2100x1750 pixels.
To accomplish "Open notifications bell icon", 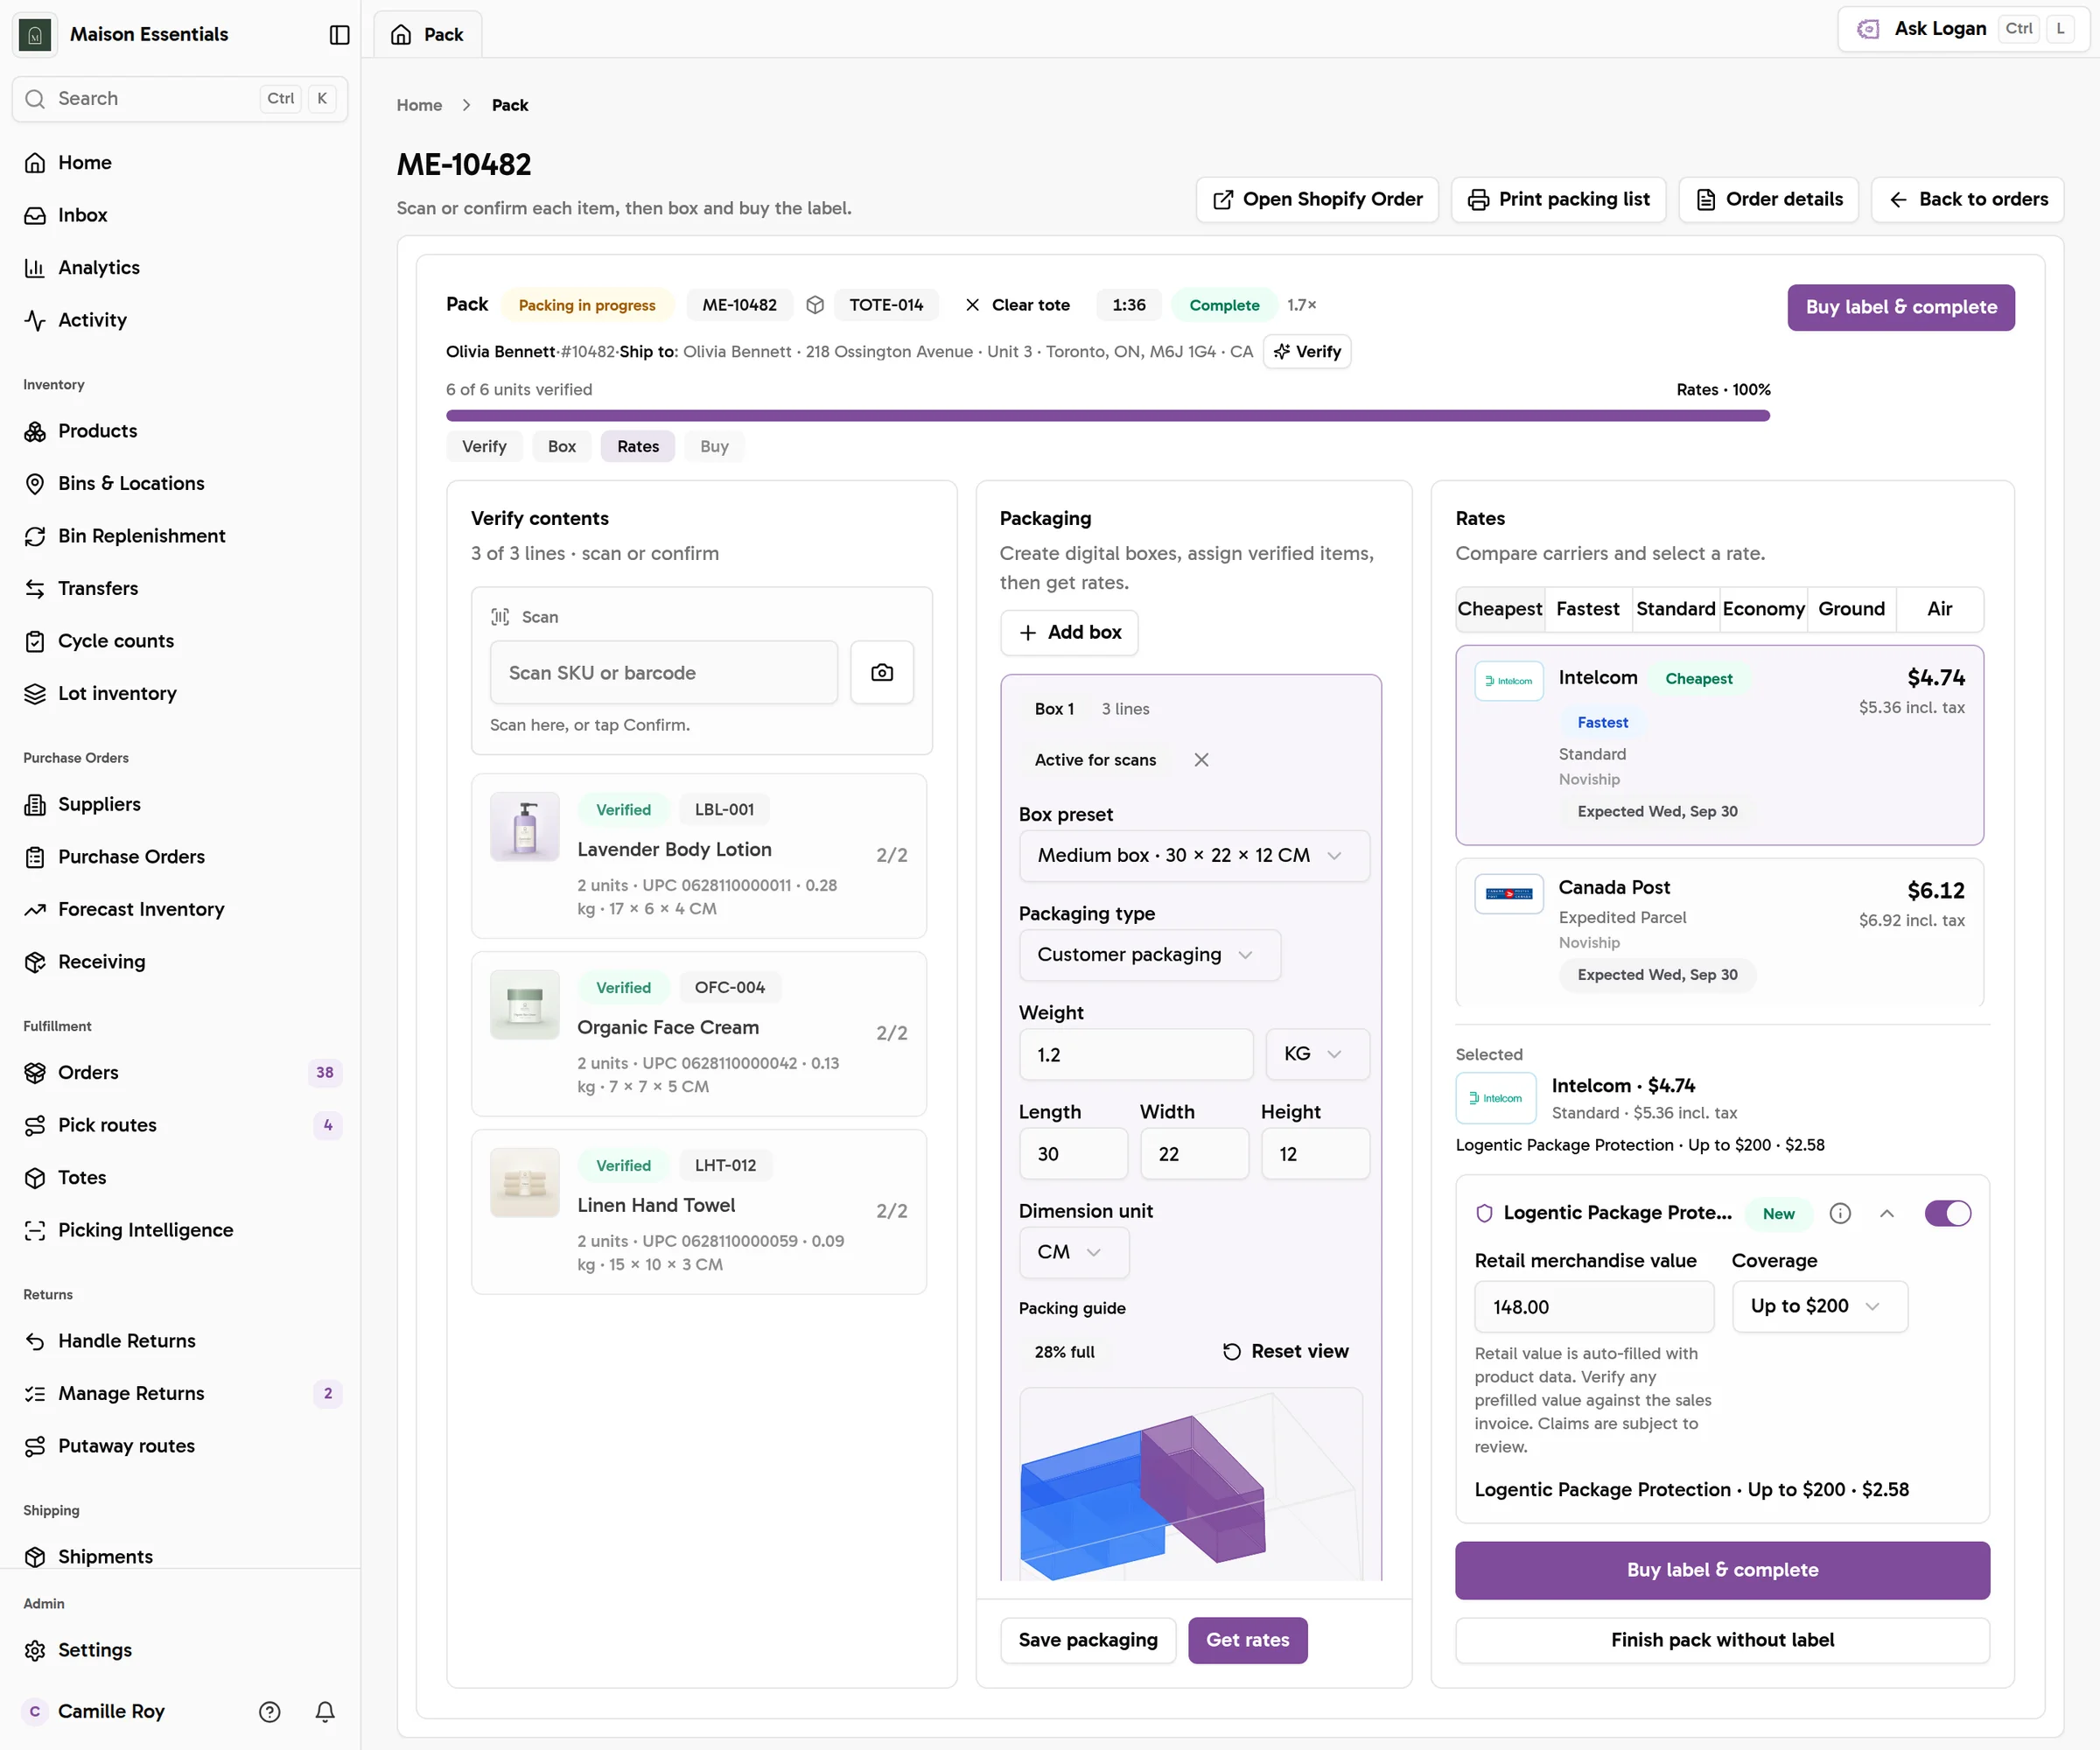I will pyautogui.click(x=325, y=1711).
